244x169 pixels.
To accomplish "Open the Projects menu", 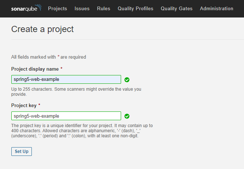I will click(57, 8).
